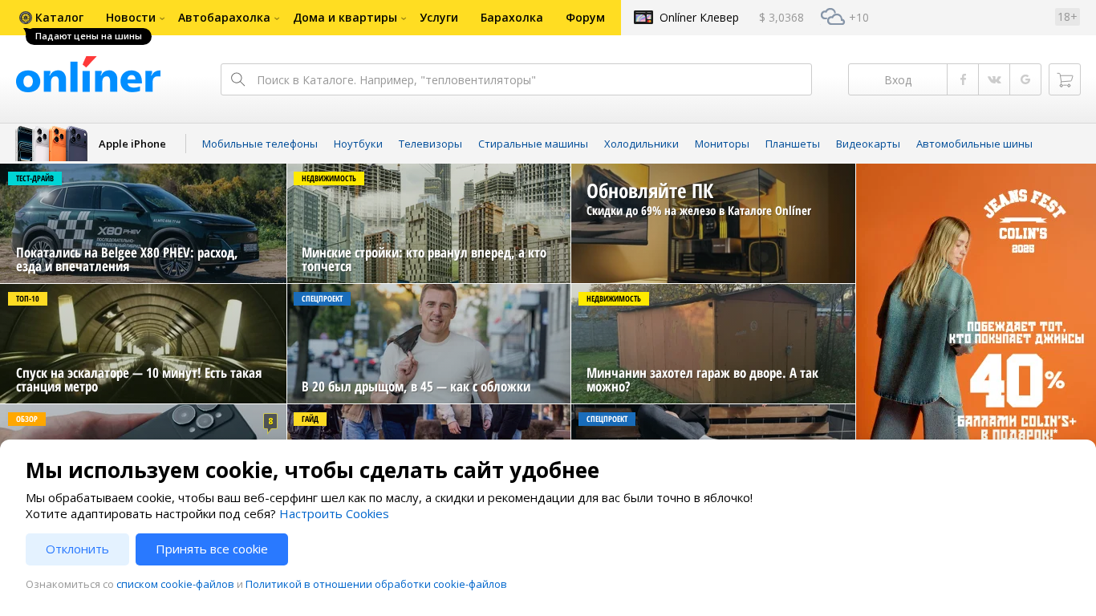Sign in with the Facebook icon
The height and width of the screenshot is (616, 1096).
click(x=963, y=79)
